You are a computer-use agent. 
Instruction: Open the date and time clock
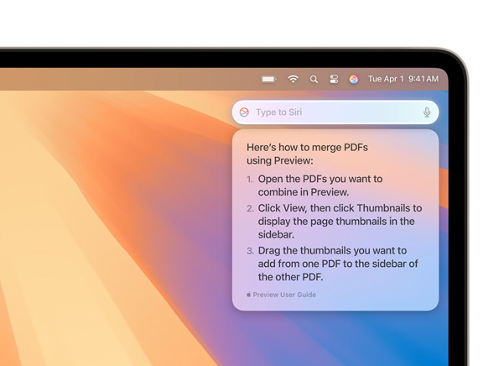(x=403, y=79)
